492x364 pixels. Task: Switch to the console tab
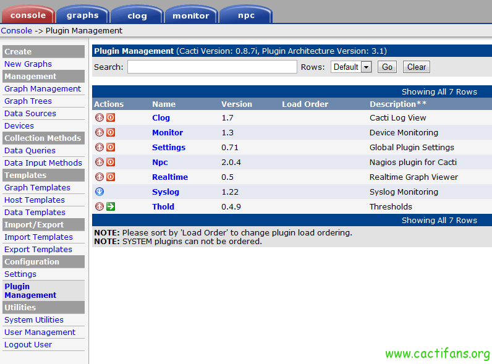click(x=28, y=15)
